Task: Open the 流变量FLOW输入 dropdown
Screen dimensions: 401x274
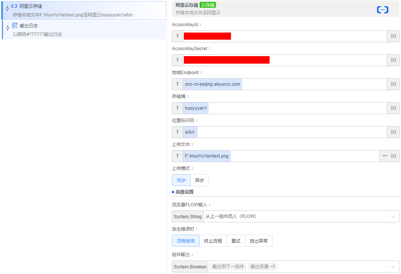Action: click(301, 216)
